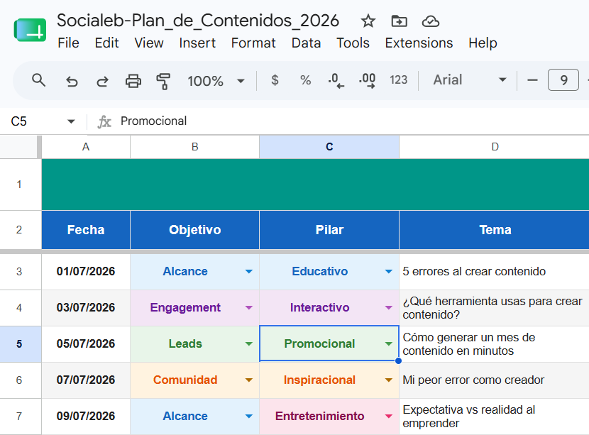Open the Tools menu
This screenshot has height=435, width=589.
(x=353, y=43)
